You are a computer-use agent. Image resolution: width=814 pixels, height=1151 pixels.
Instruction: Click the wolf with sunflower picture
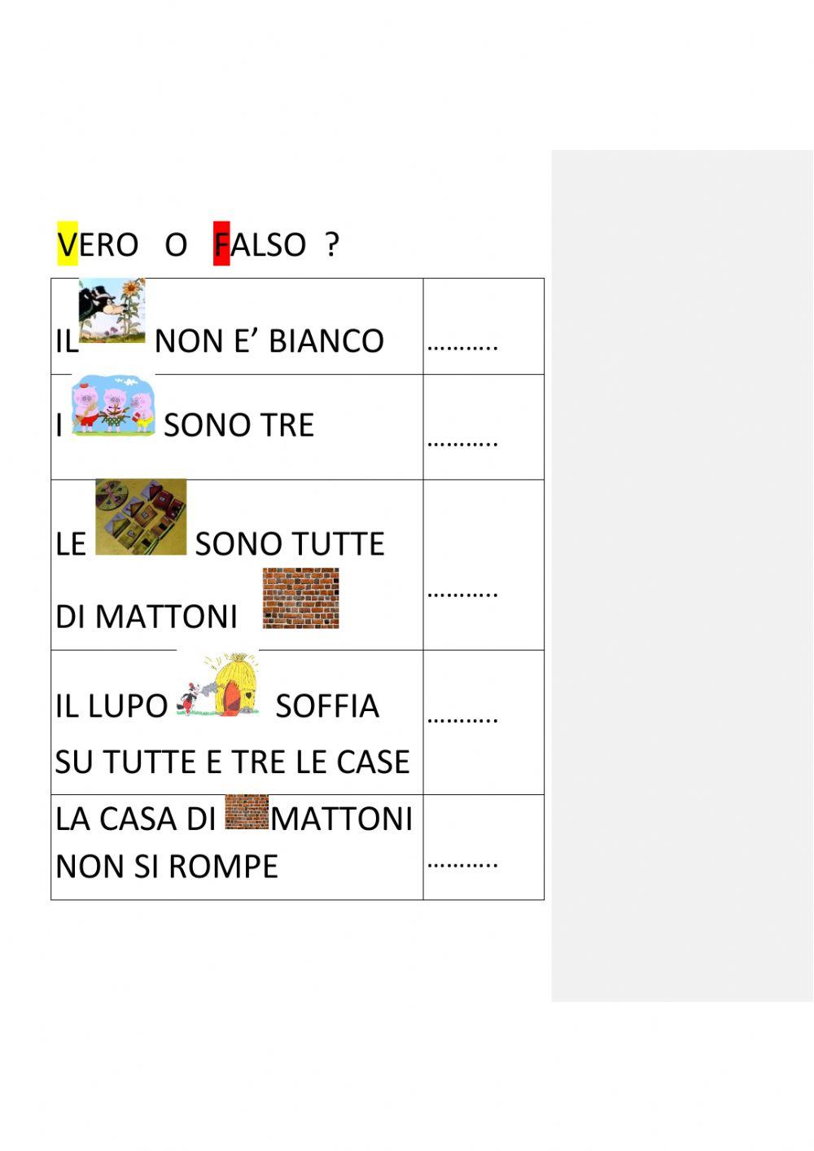(x=112, y=310)
